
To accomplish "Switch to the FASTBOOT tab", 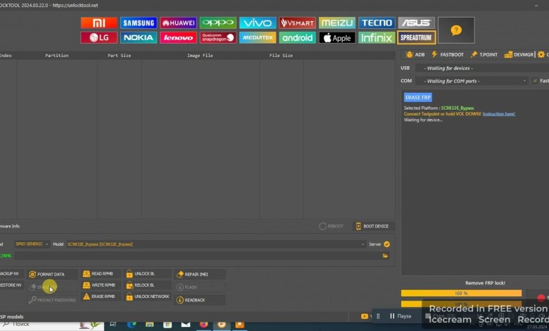I will click(448, 54).
